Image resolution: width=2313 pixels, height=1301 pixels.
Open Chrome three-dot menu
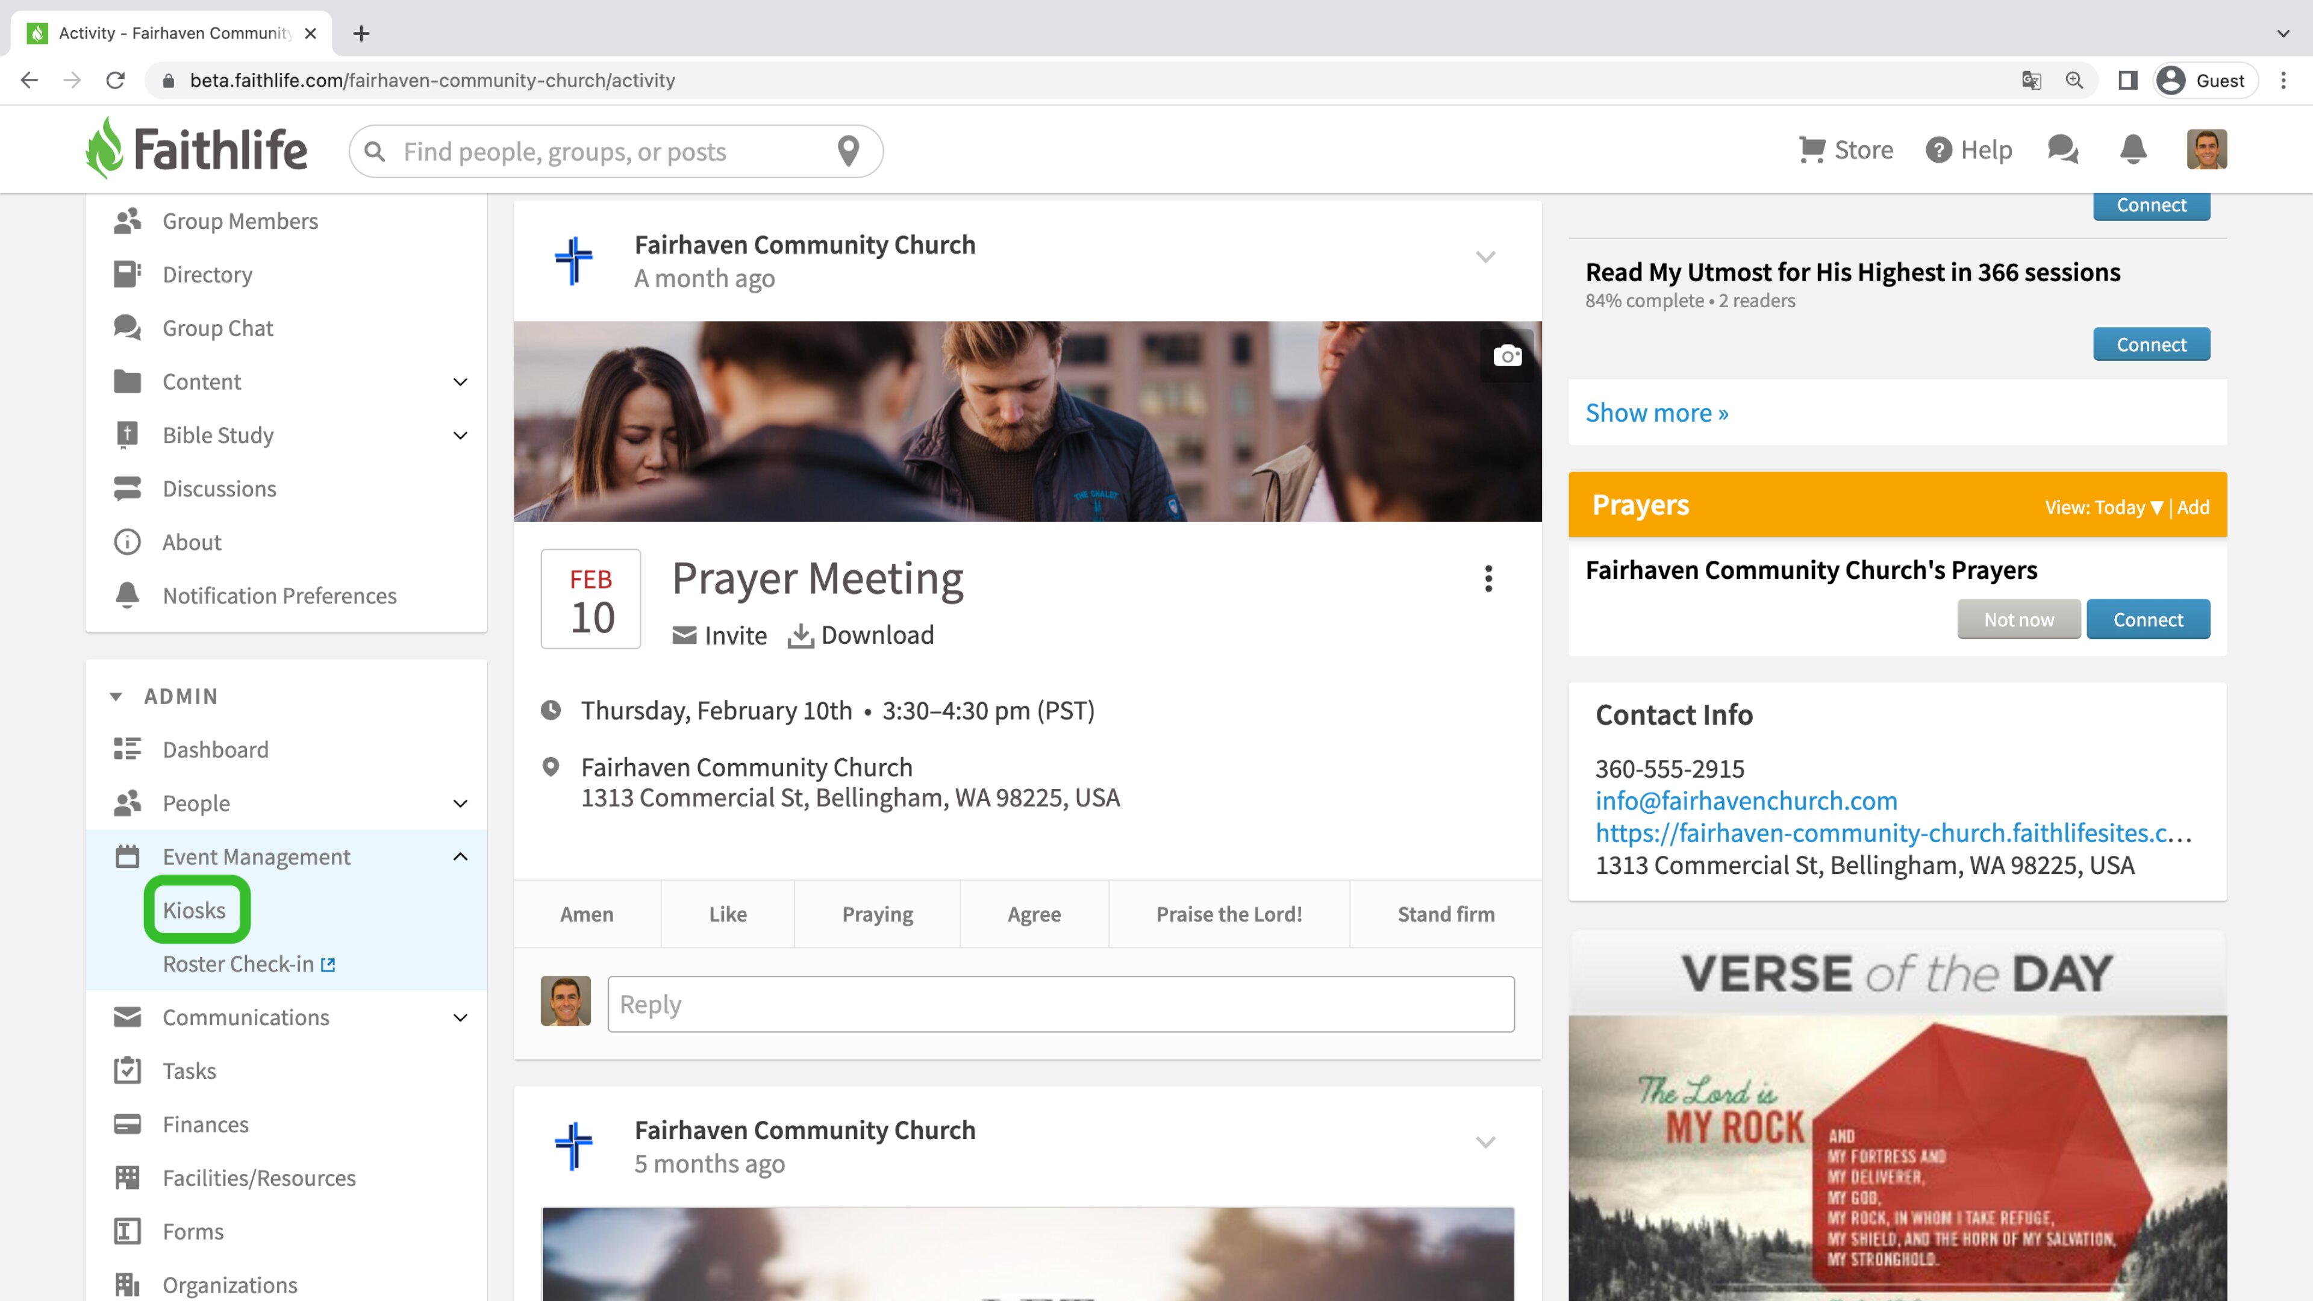pyautogui.click(x=2282, y=80)
